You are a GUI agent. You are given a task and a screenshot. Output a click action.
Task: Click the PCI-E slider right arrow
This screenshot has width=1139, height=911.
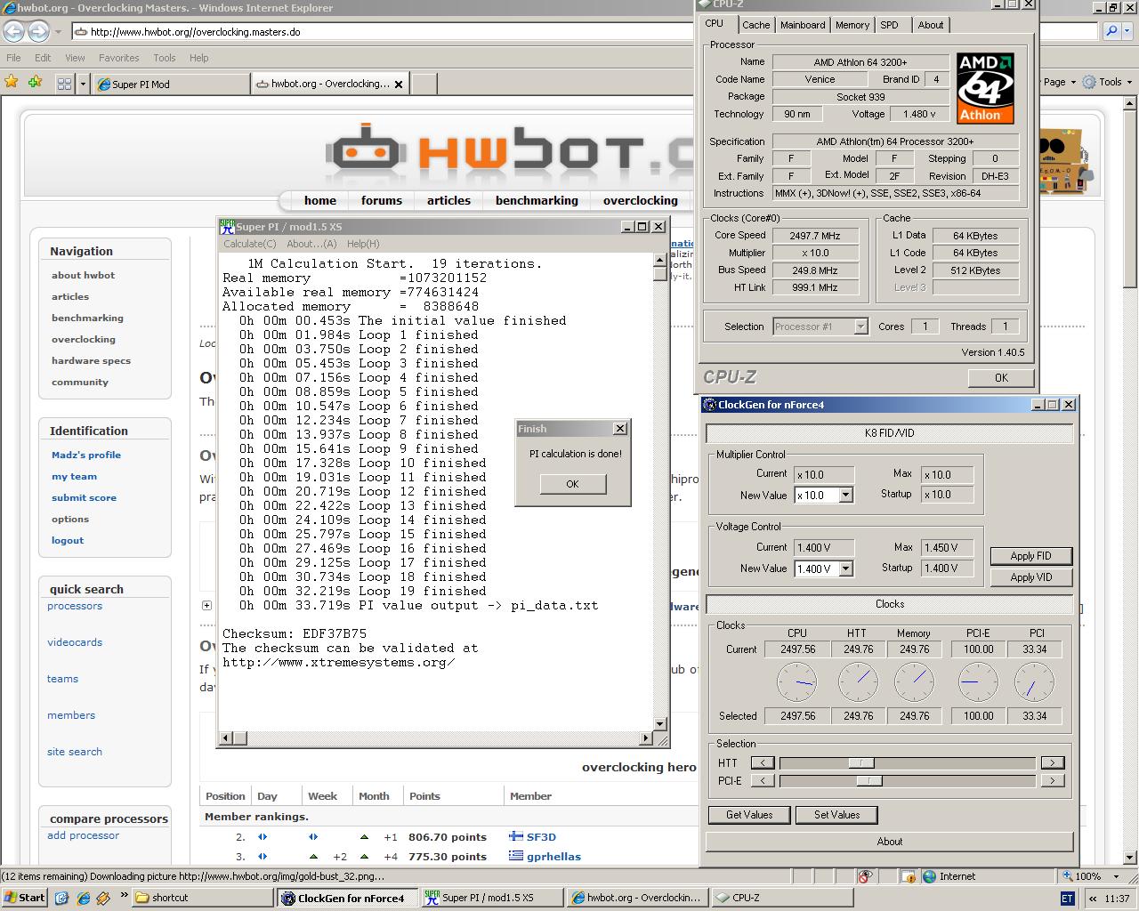point(1052,780)
